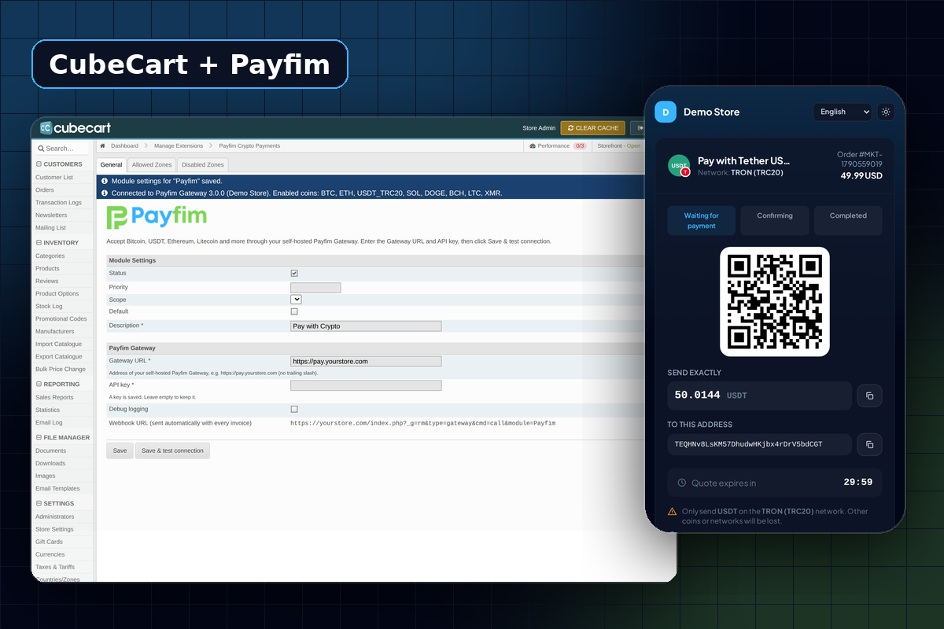
Task: Click the quote expiry clock icon
Action: 682,483
